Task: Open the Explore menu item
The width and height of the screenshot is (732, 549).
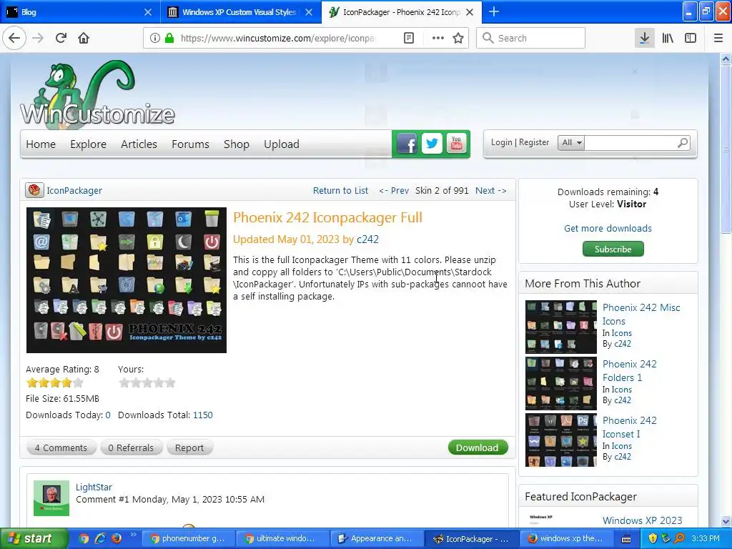Action: 88,144
